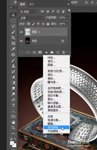
Task: Open the layer style fx menu
Action: coord(34,52)
